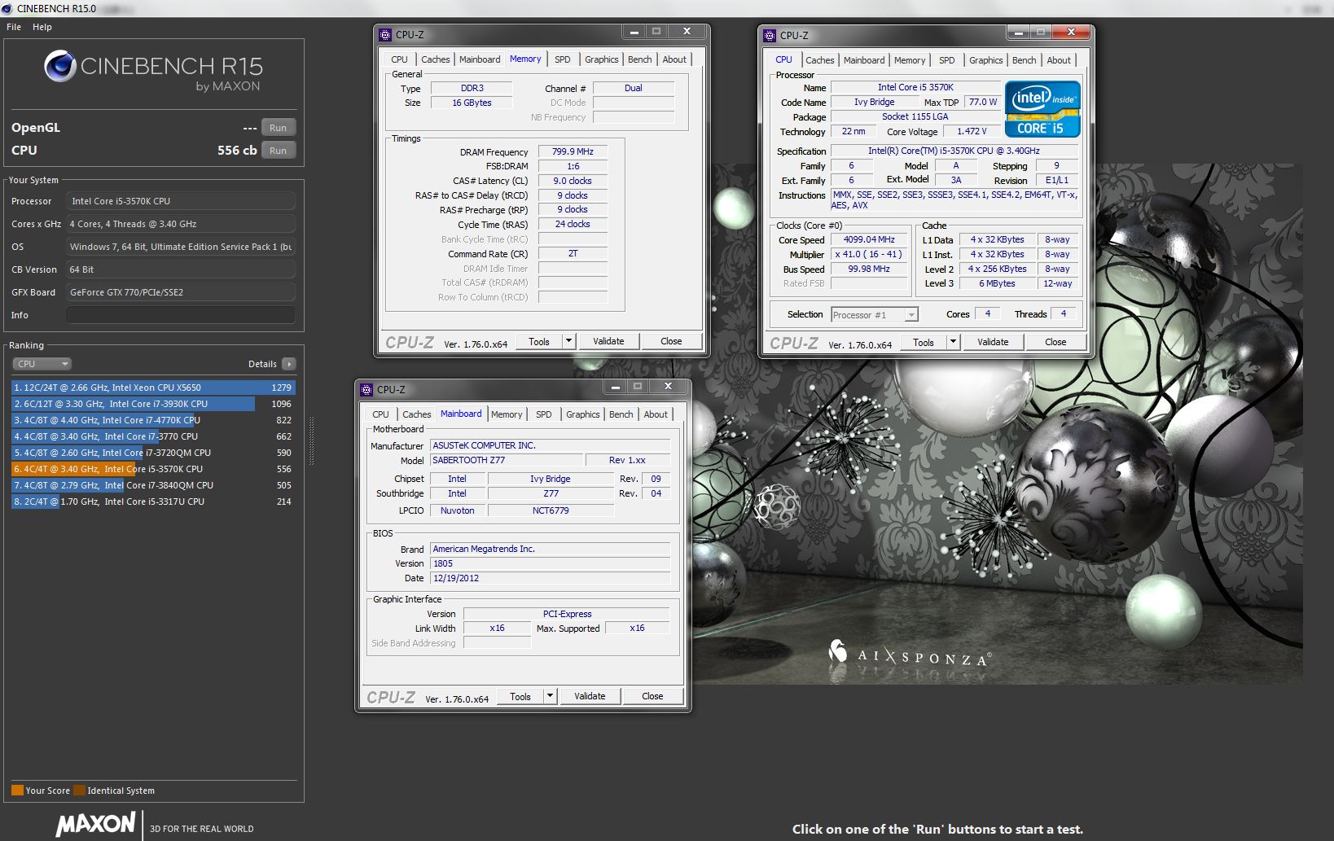
Task: Open Graphics tab in Memory CPU-Z window
Action: coord(601,59)
